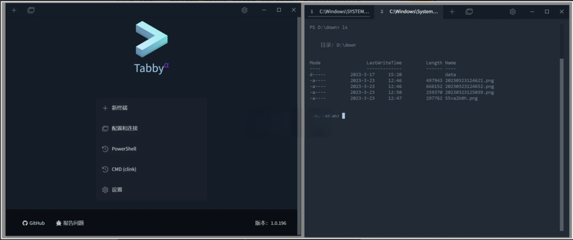Viewport: 573px width, 240px height.
Task: Open profiles icon in right terminal window title bar
Action: 469,12
